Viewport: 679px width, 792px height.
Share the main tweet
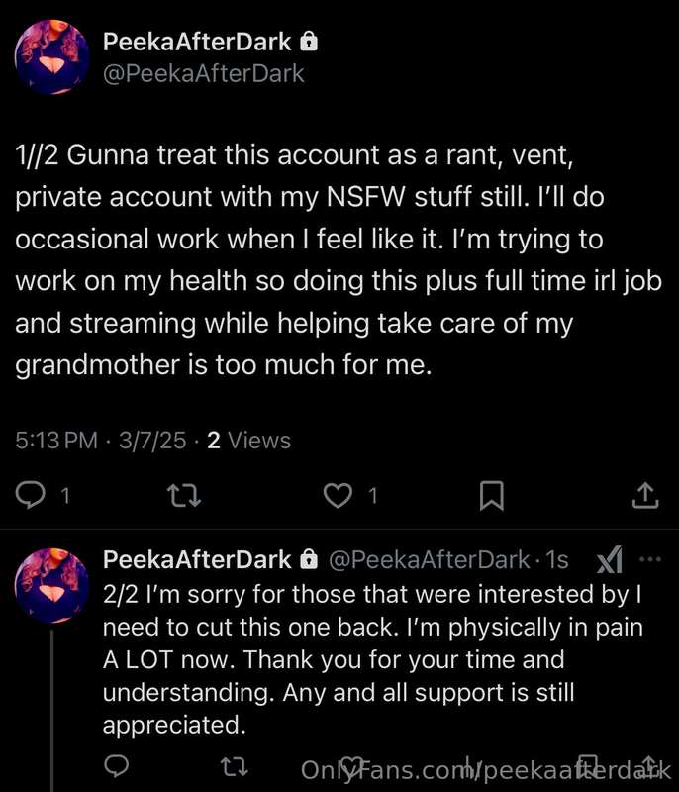click(x=645, y=495)
